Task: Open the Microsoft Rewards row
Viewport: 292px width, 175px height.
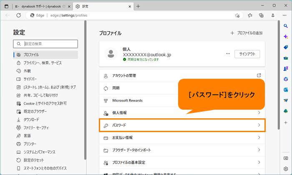Action: (182, 100)
